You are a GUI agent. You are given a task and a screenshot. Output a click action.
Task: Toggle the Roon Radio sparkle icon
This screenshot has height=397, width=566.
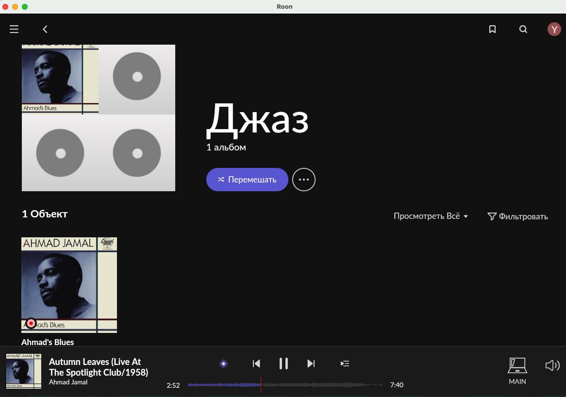223,364
